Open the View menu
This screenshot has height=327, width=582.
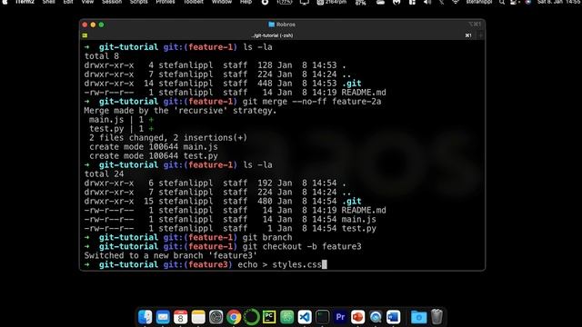tap(87, 2)
